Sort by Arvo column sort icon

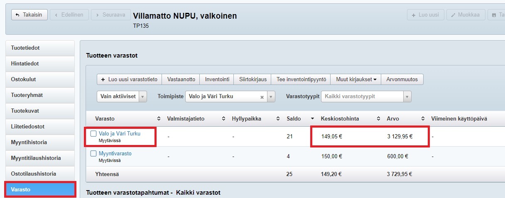click(x=423, y=119)
